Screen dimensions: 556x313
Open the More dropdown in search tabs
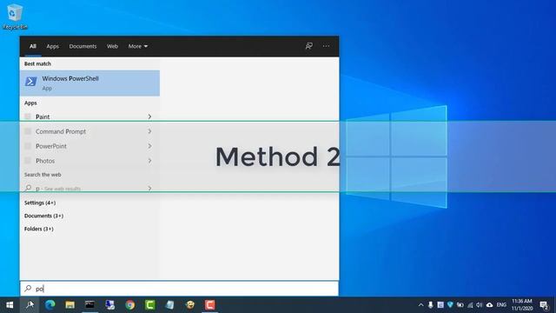(138, 46)
